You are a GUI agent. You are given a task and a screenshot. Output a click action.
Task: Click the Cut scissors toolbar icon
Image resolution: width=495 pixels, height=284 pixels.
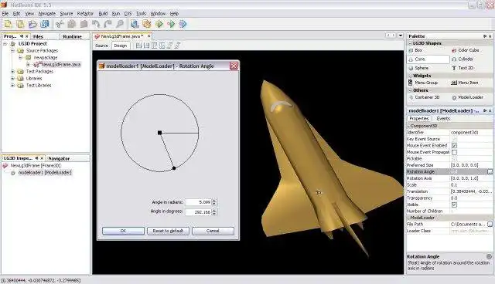coord(60,24)
